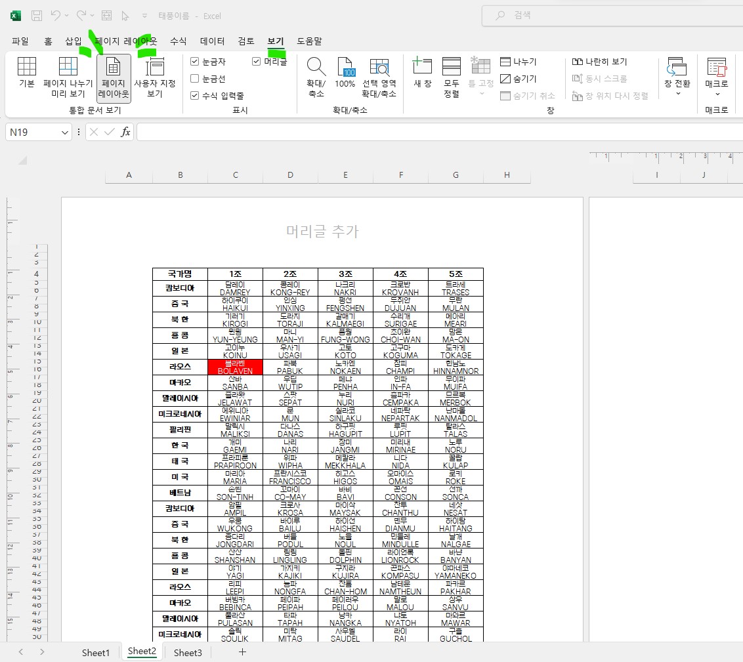Click 창 위치 다시 정렬 button

tap(610, 96)
